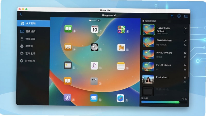Launch the white icon with purple note
This screenshot has height=116, width=206.
94,66
